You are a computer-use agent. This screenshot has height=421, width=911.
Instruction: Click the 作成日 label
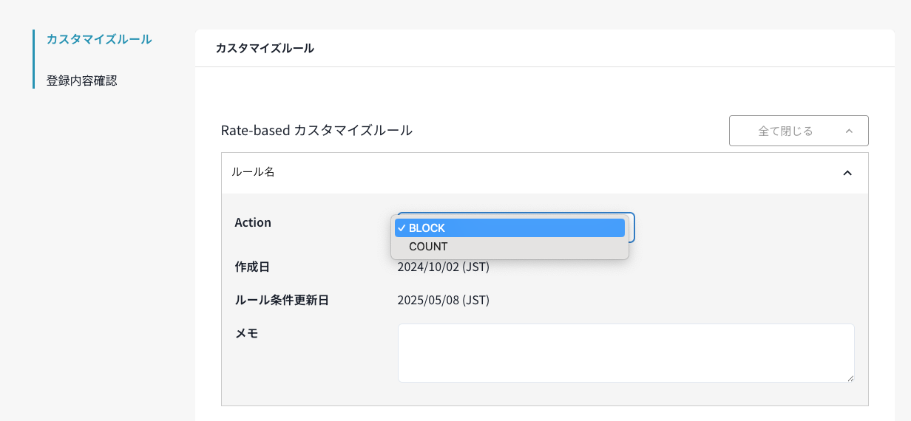click(x=252, y=267)
